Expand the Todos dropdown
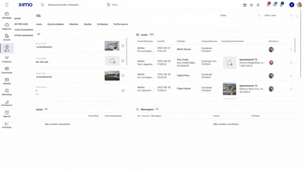The image size is (305, 172). (x=240, y=16)
